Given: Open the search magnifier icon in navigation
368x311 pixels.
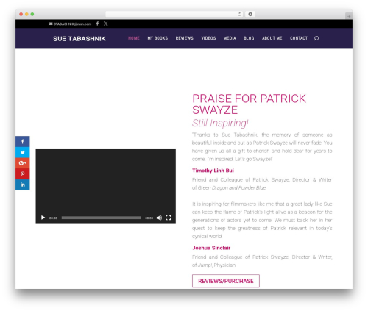Looking at the screenshot, I should tap(316, 38).
